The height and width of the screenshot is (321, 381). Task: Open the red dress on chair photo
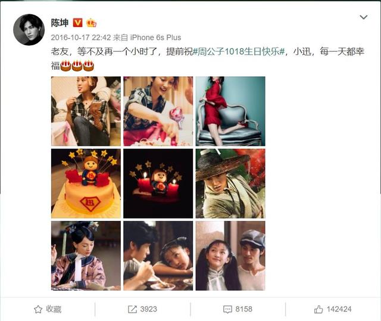[230, 111]
